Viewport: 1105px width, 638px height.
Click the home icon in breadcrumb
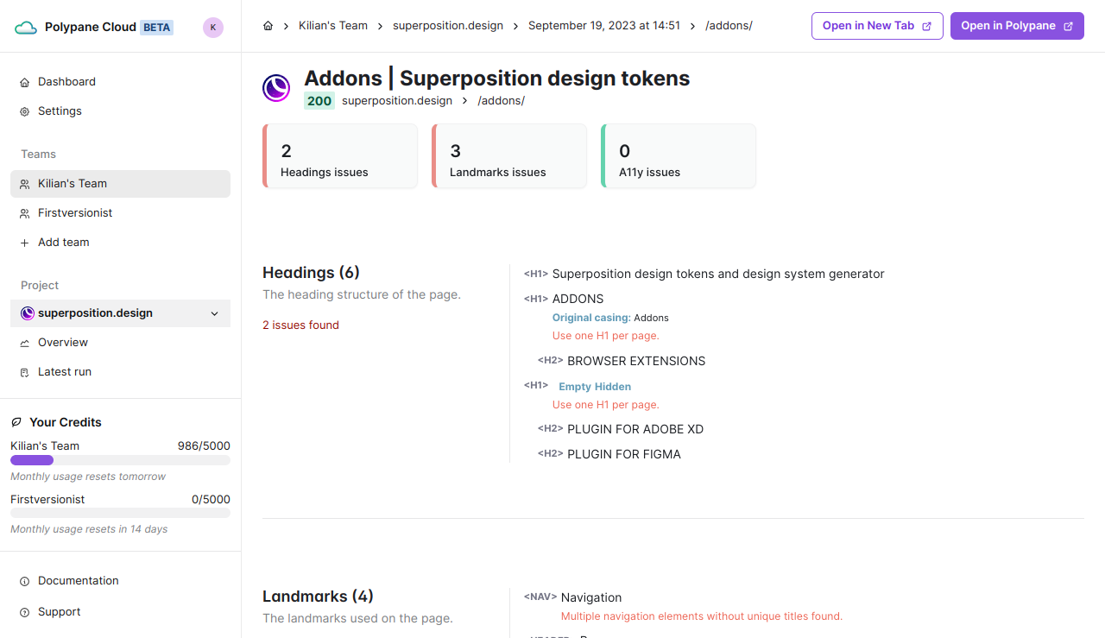(268, 26)
